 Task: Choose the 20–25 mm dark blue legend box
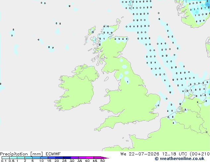point(59,158)
